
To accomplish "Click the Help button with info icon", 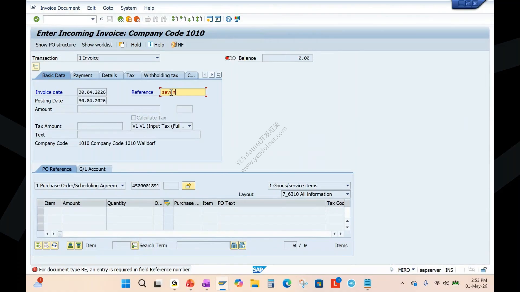I will (x=156, y=45).
